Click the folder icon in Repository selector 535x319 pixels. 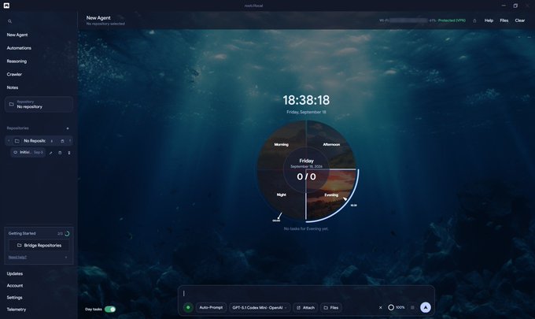coord(11,104)
